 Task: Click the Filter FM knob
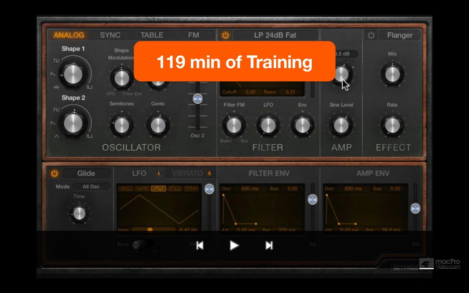click(234, 125)
